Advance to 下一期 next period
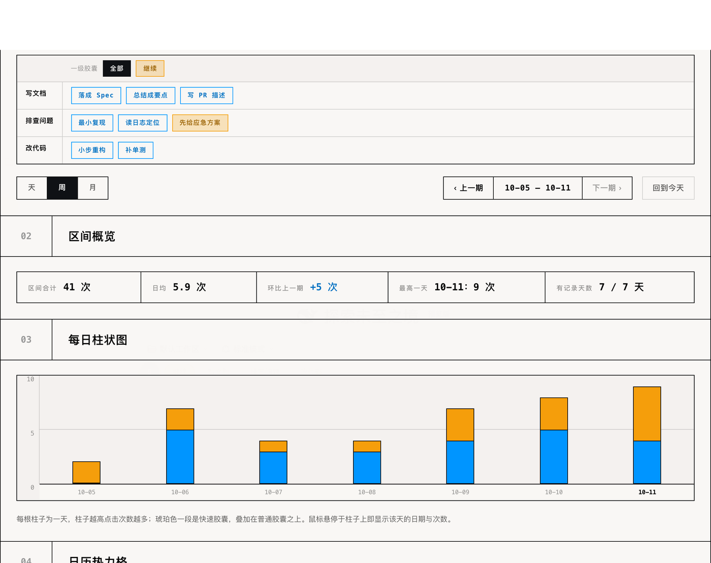Viewport: 711px width, 563px height. click(x=607, y=188)
